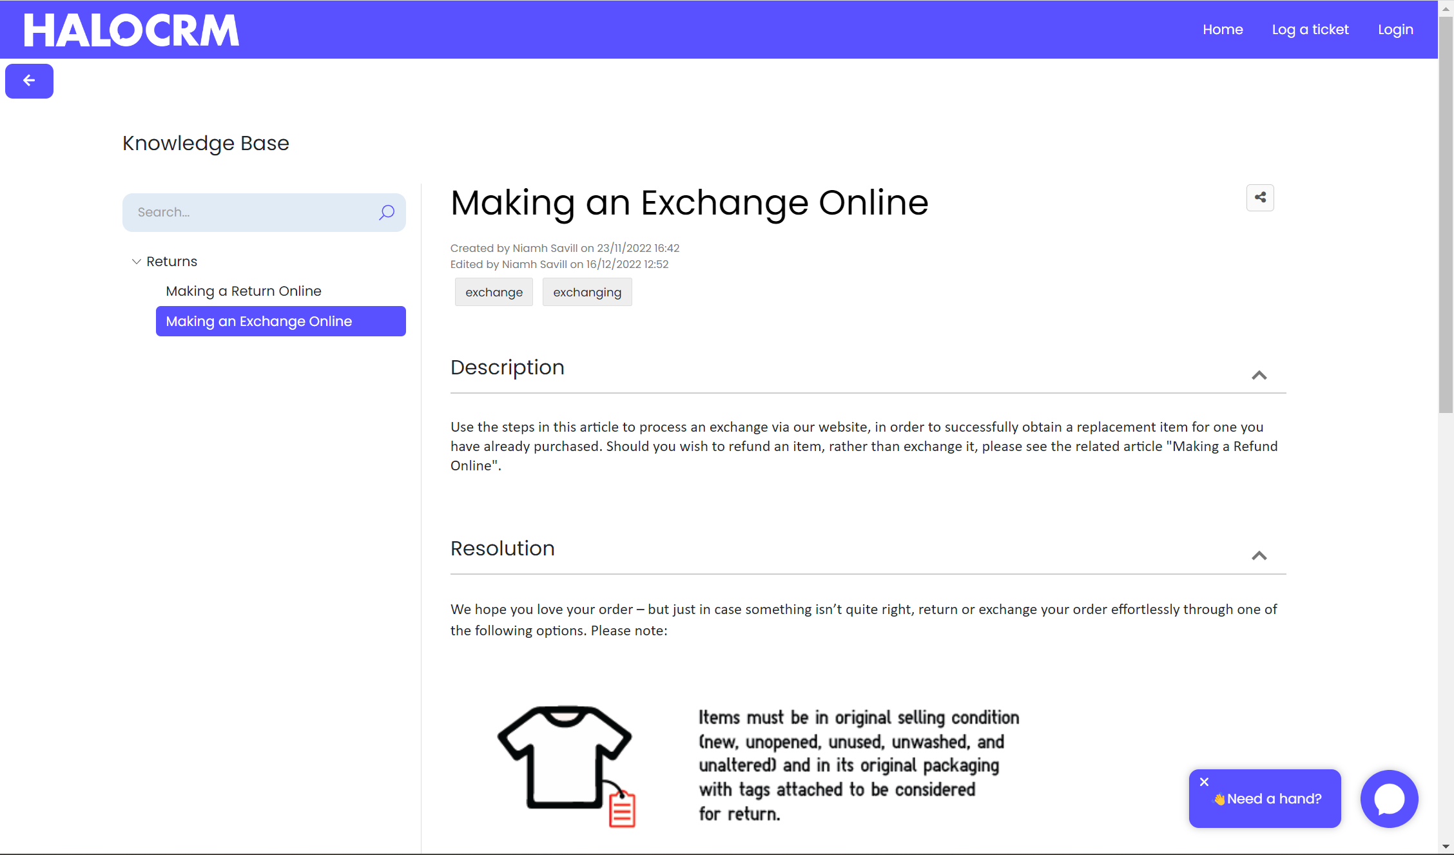1454x855 pixels.
Task: Dismiss the Need a hand popup
Action: [x=1204, y=782]
